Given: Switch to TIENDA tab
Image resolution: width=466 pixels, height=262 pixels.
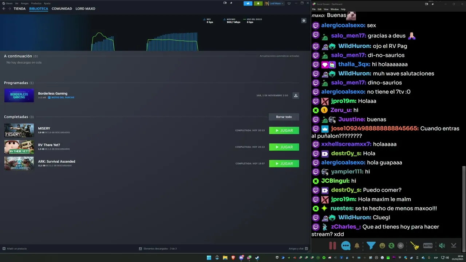Looking at the screenshot, I should [x=20, y=9].
